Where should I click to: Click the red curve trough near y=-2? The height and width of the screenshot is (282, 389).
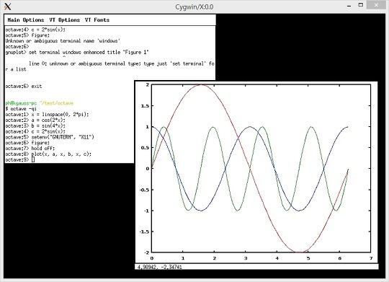300,252
